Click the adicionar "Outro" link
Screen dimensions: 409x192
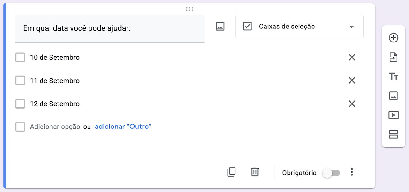(x=123, y=127)
